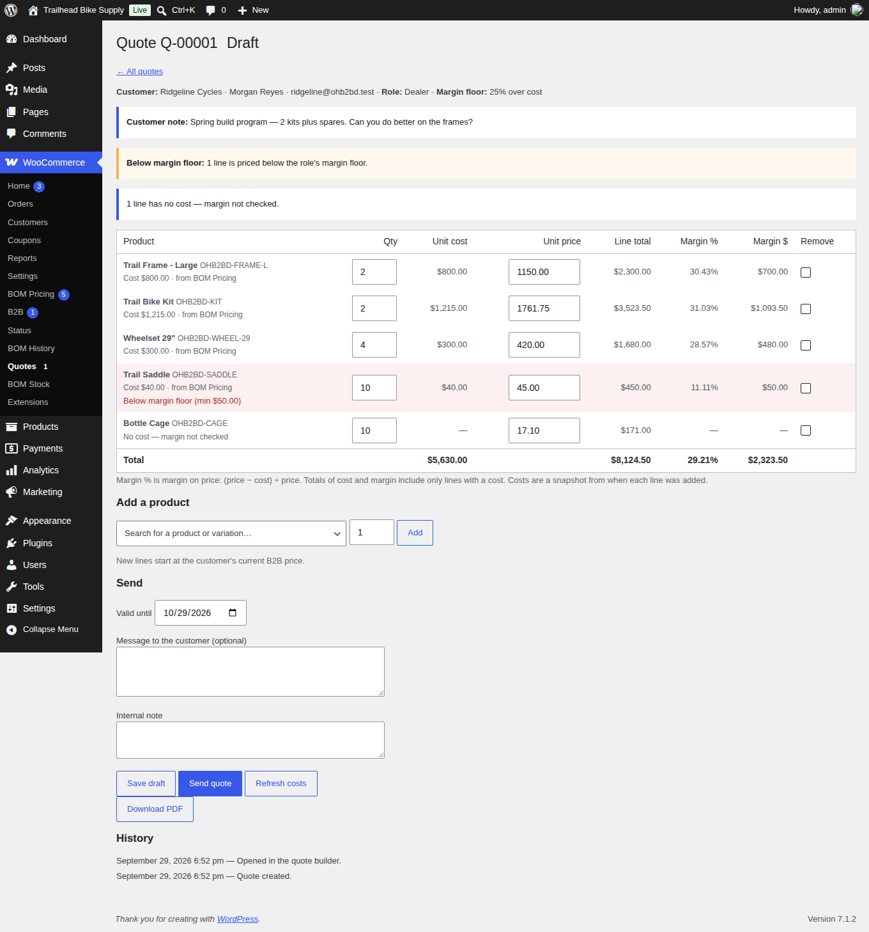Check Remove for Trail Bike Kit
This screenshot has height=932, width=869.
point(806,309)
